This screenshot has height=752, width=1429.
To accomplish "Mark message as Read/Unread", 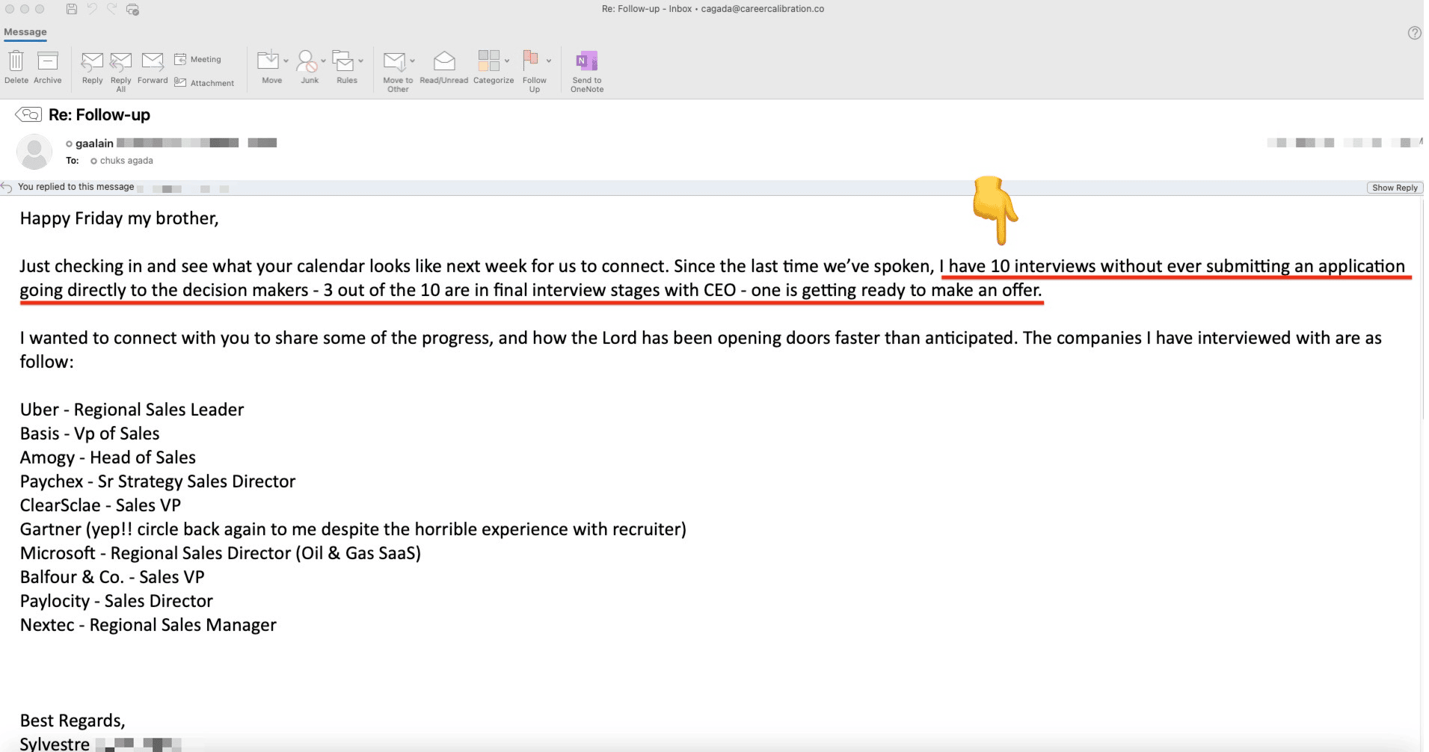I will (x=443, y=61).
